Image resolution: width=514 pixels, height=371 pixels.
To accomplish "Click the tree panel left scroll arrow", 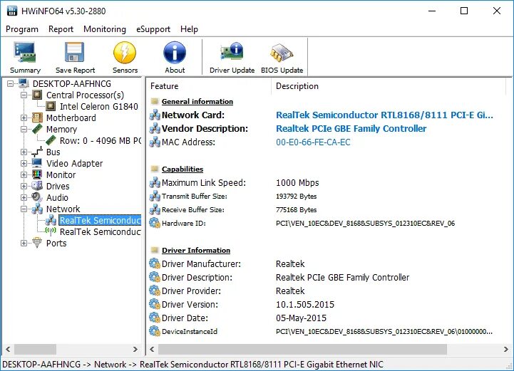I will pyautogui.click(x=8, y=349).
